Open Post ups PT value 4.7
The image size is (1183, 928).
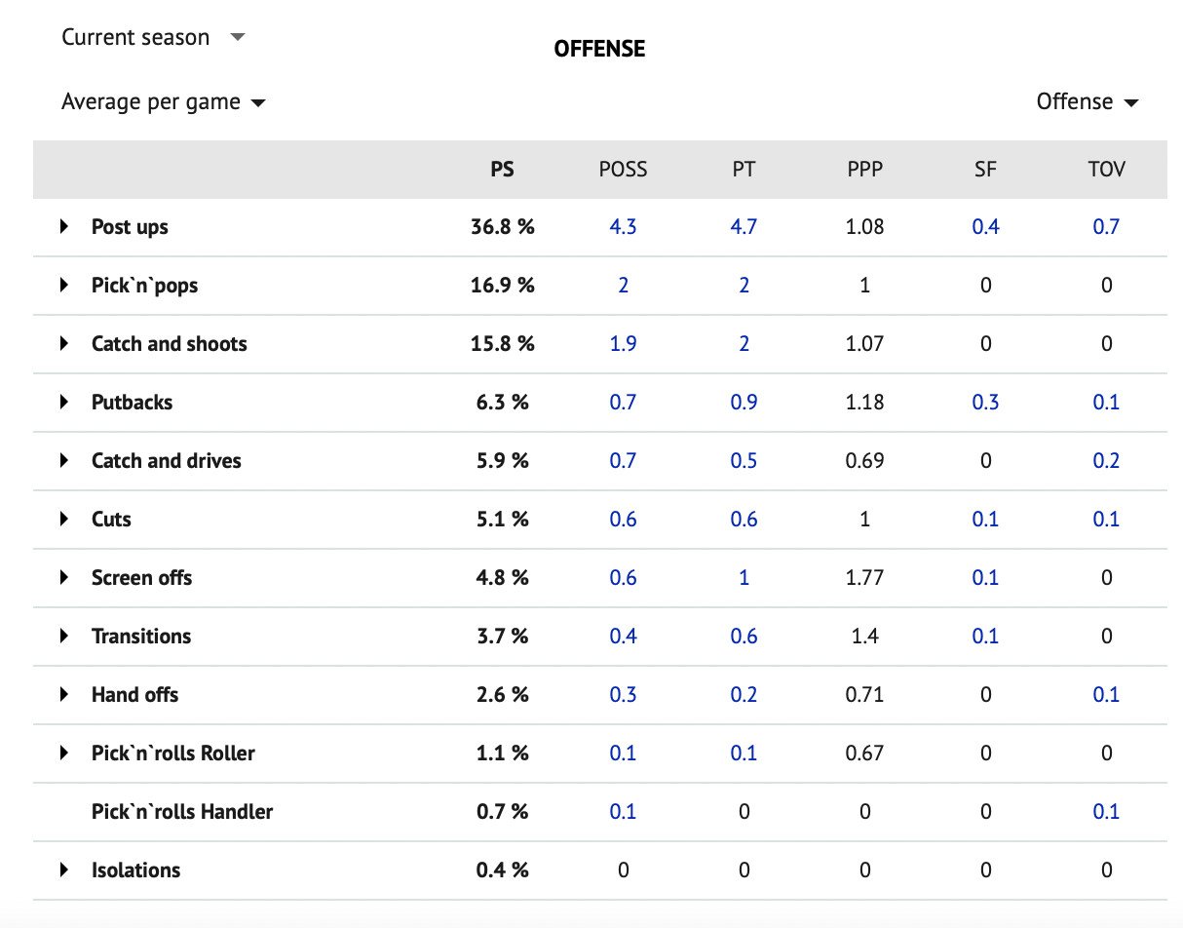pos(744,227)
